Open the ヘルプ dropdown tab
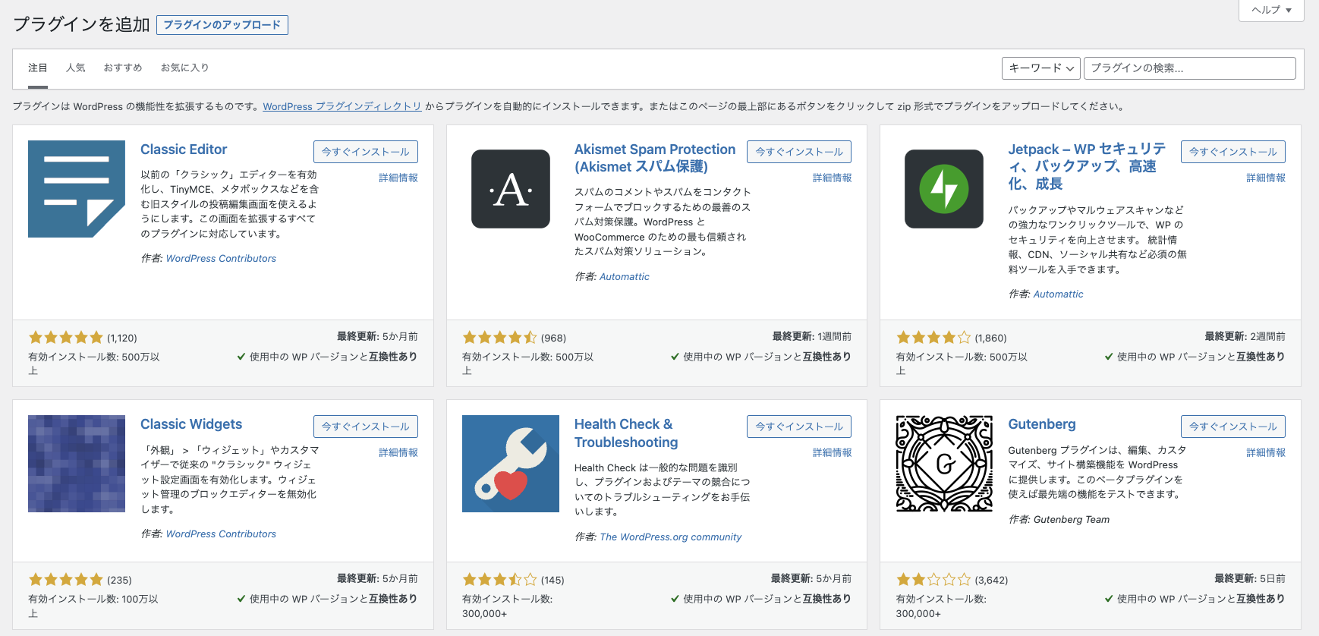This screenshot has width=1319, height=636. [1271, 10]
